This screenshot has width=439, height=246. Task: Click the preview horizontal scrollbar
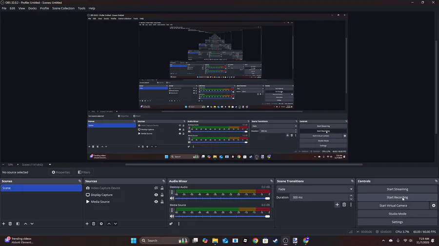tap(243, 164)
